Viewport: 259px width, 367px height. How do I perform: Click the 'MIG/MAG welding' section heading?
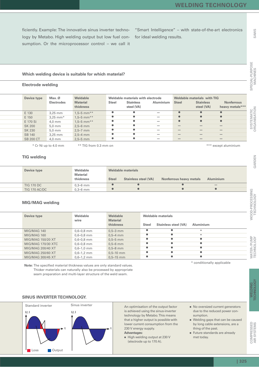40,203
